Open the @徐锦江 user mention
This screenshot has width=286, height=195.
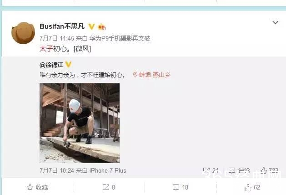coord(51,65)
